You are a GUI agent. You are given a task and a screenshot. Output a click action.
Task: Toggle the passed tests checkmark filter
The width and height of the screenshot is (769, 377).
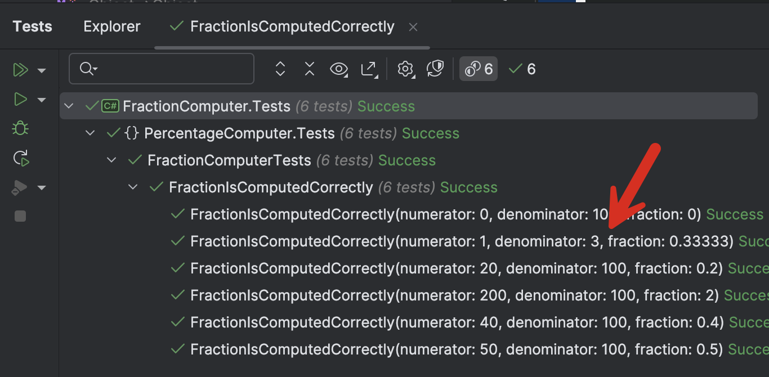(521, 69)
